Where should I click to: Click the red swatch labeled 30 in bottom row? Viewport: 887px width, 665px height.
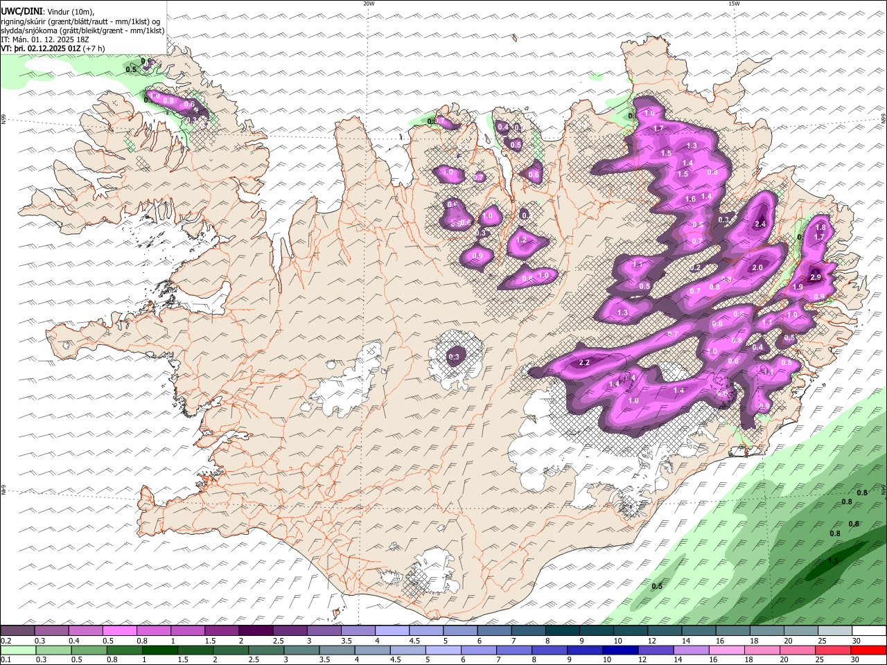tap(869, 650)
